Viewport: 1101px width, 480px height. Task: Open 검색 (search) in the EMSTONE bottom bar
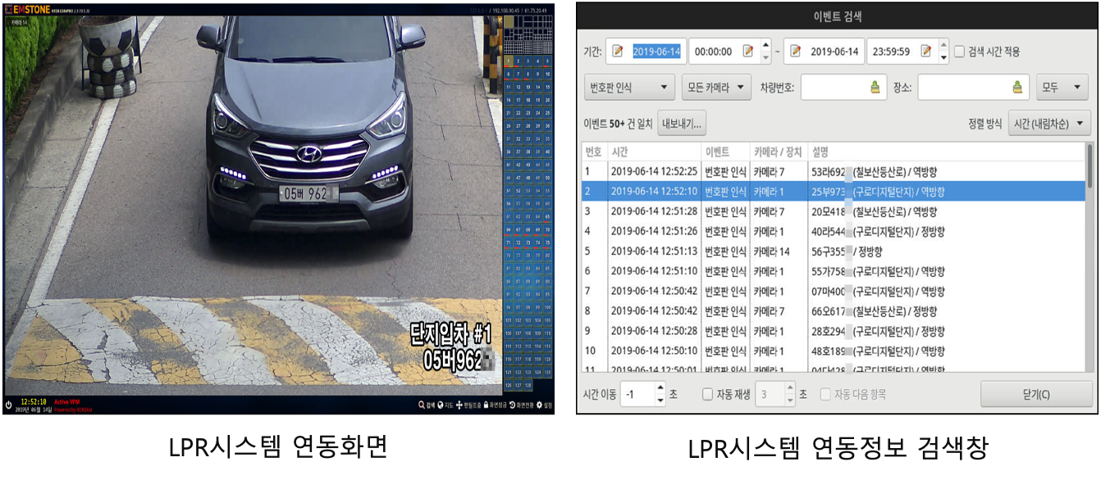(x=426, y=405)
